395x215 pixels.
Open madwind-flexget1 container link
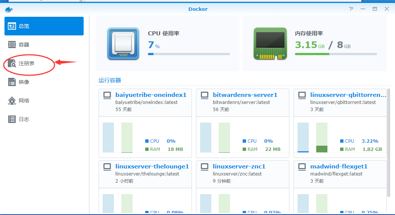pyautogui.click(x=339, y=167)
